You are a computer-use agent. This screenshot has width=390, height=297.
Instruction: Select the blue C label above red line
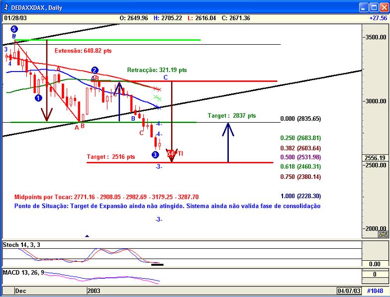(x=166, y=77)
